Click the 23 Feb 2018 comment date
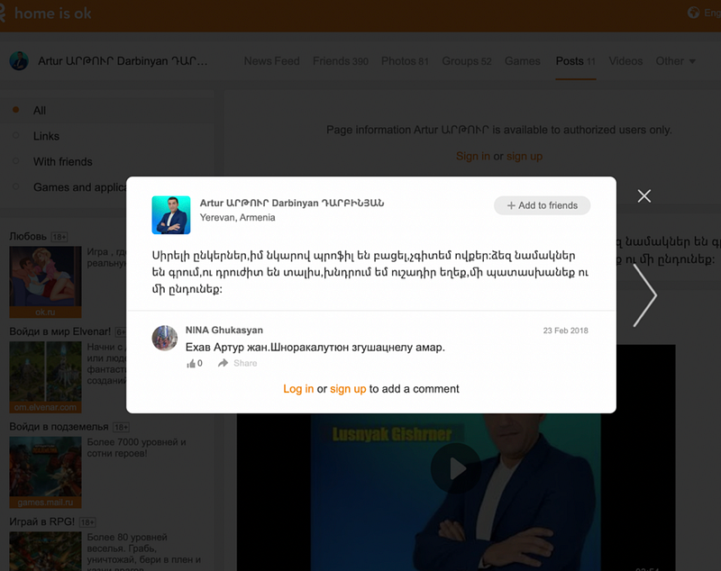Image resolution: width=721 pixels, height=571 pixels. coord(565,331)
